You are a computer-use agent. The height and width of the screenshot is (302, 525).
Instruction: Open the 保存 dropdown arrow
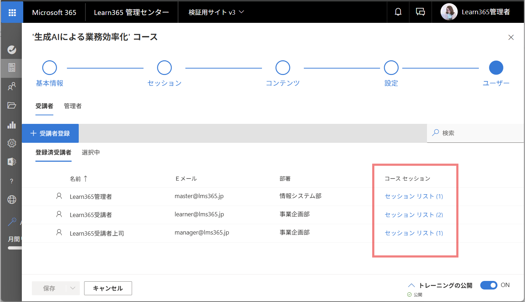tap(73, 288)
